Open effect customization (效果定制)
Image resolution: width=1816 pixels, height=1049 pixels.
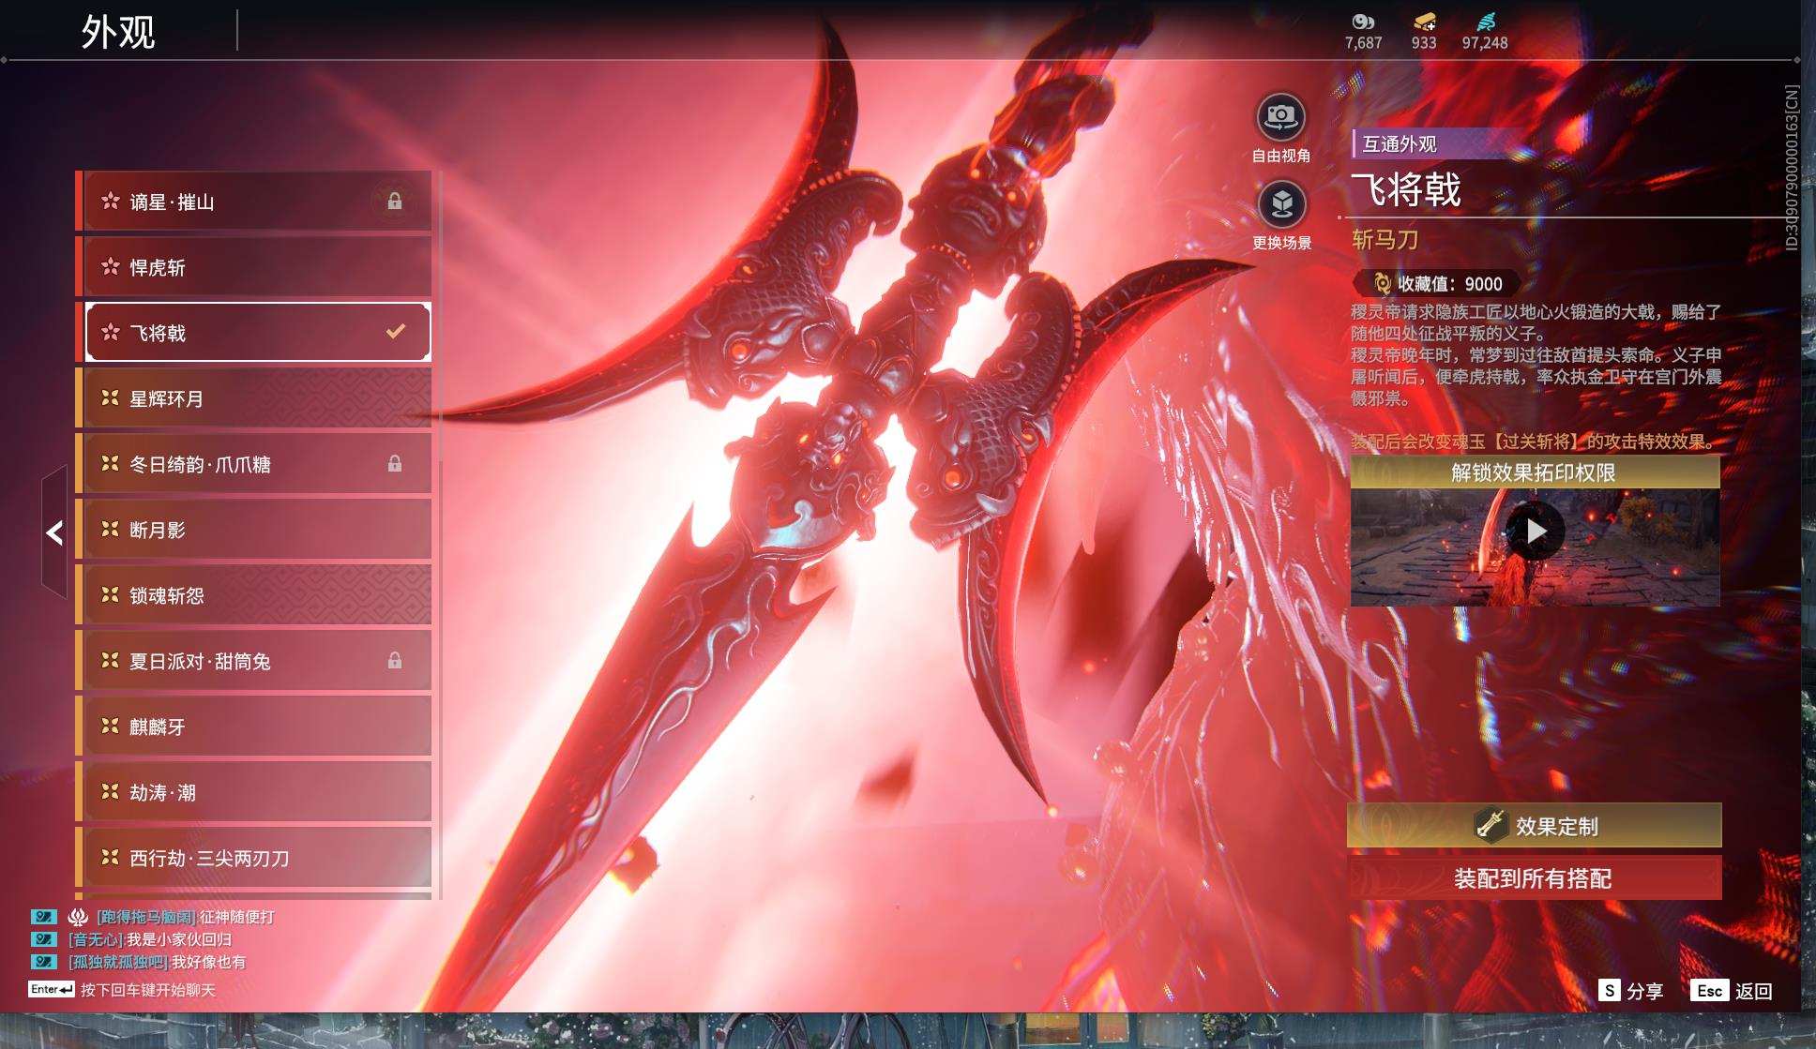click(1535, 825)
